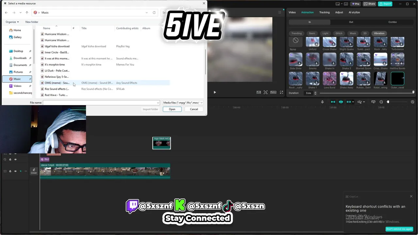Refresh the Music folder in dialog
This screenshot has width=418, height=235.
point(154,12)
